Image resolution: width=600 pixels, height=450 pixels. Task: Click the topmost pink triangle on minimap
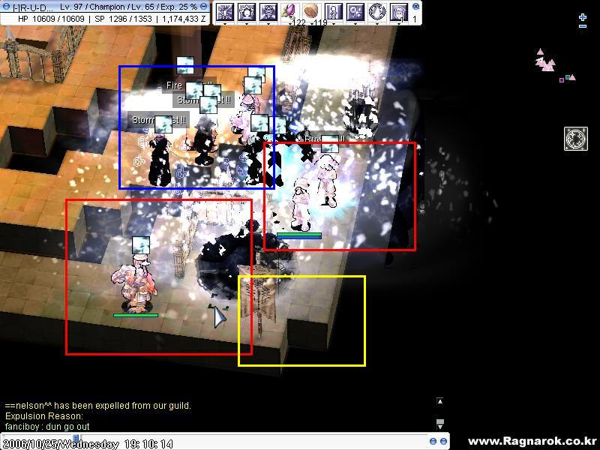point(540,51)
